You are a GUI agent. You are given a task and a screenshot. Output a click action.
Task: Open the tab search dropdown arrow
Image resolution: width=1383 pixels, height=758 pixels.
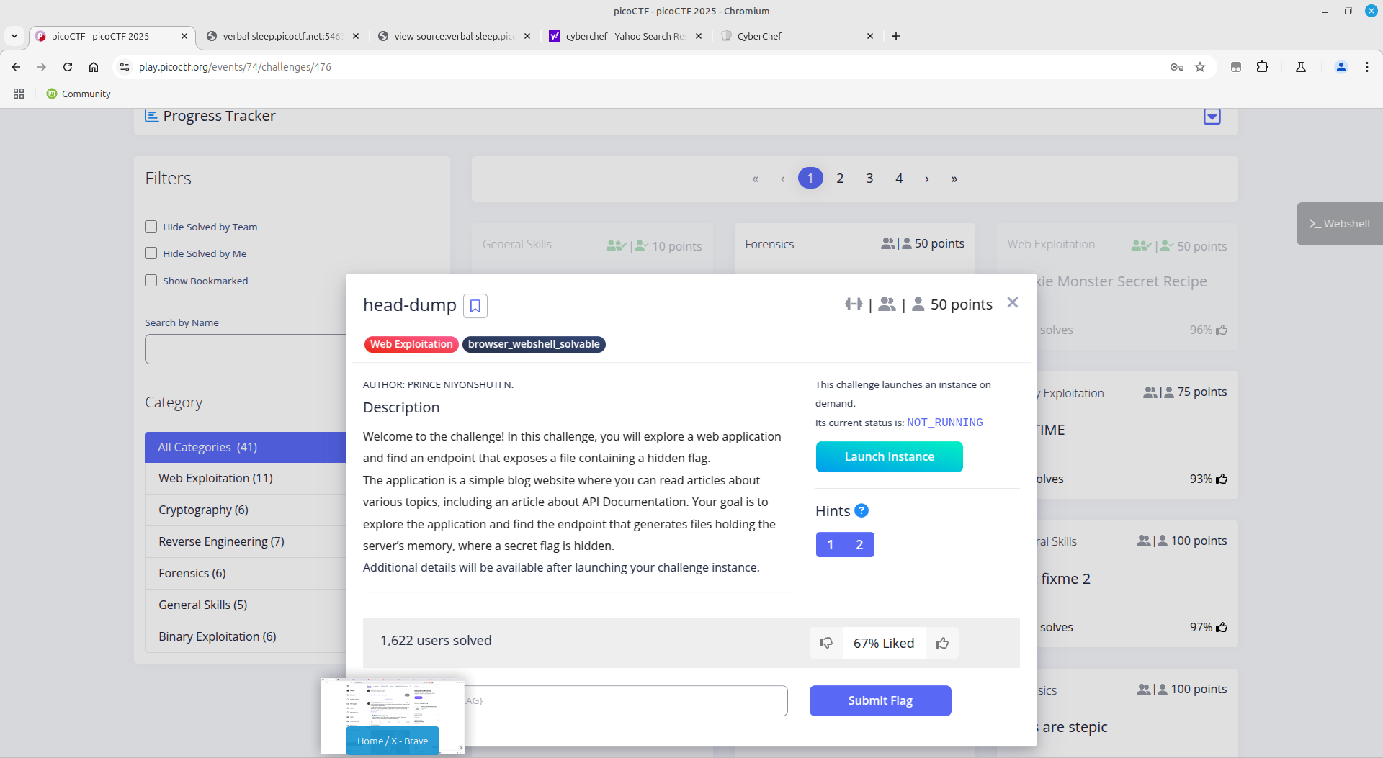coord(14,36)
